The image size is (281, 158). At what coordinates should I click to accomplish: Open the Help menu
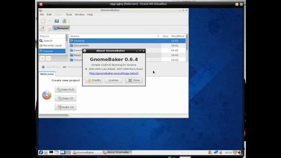pyautogui.click(x=90, y=14)
